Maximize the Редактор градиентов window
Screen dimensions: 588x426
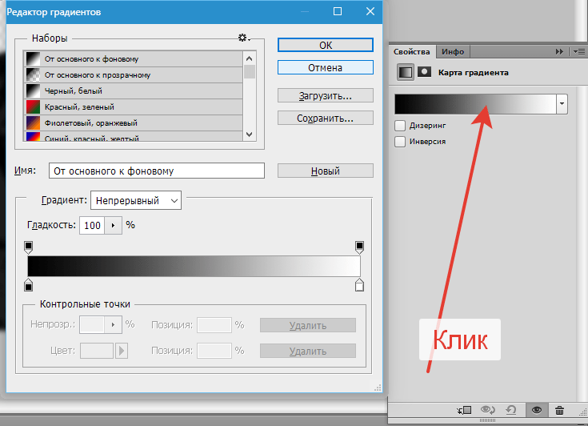pos(338,11)
